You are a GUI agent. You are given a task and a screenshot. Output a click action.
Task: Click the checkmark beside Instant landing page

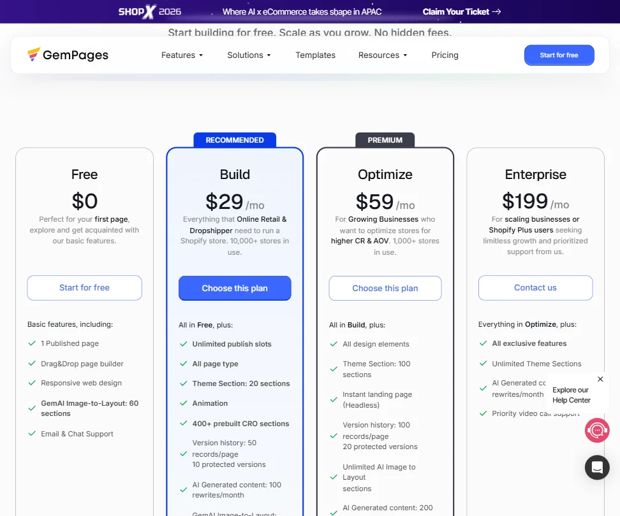pos(334,399)
